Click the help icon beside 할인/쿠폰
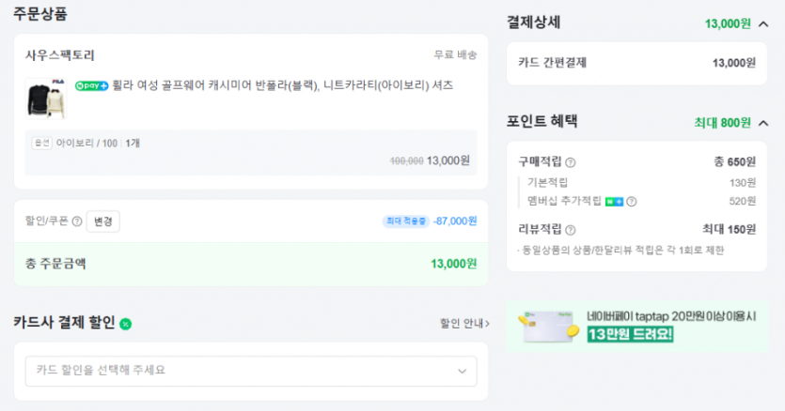785x411 pixels. (x=77, y=221)
